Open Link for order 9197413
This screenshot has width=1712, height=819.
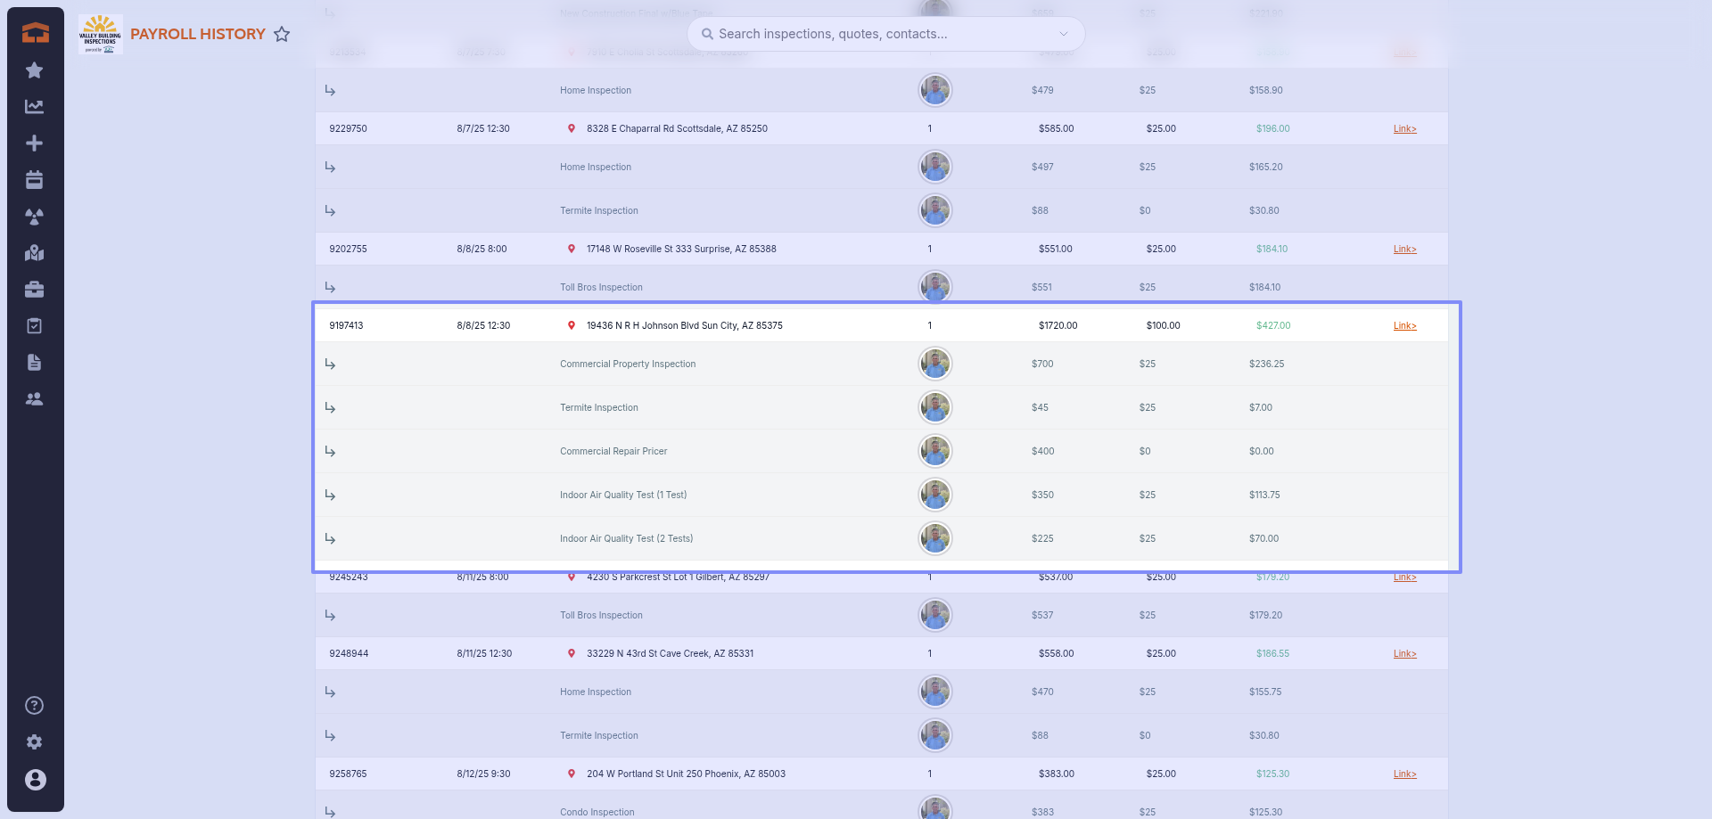pyautogui.click(x=1404, y=326)
